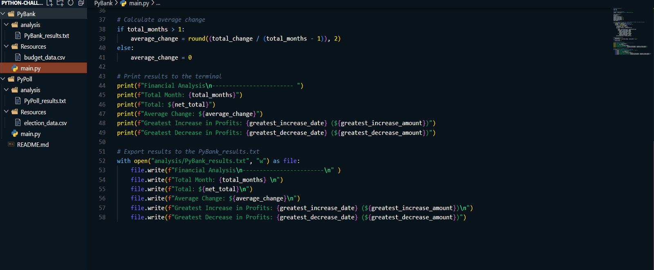Select the highlighted PyBank main.py file

(31, 68)
